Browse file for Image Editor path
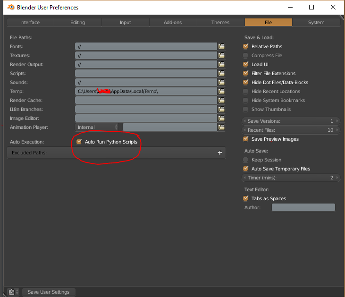Screen dimensions: 345x297 pyautogui.click(x=221, y=118)
